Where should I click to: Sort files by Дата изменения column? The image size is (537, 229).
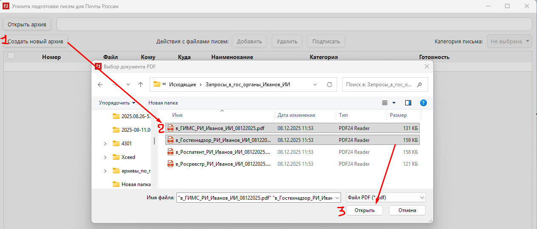click(x=296, y=115)
